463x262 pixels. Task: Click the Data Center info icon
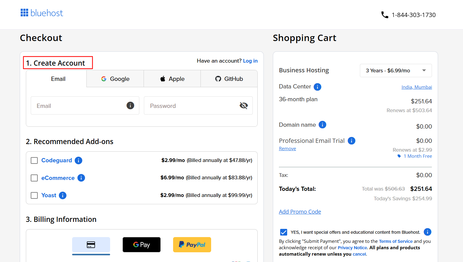tap(317, 87)
